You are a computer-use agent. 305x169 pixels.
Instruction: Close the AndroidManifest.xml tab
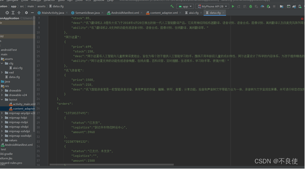tap(141, 13)
